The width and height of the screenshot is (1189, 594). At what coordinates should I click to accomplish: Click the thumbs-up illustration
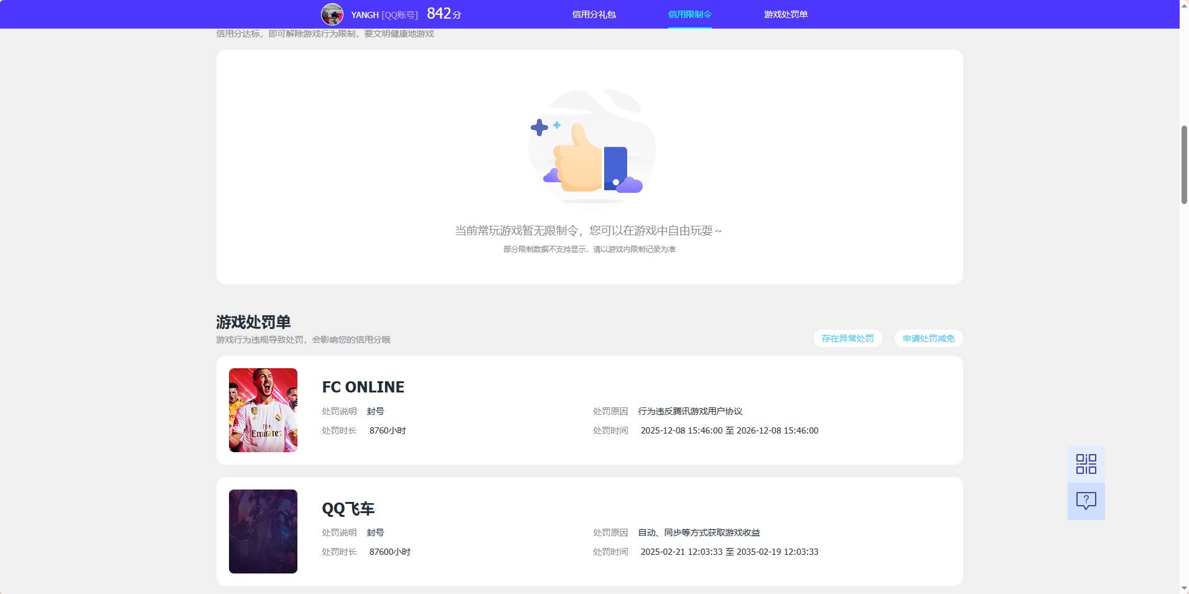592,146
